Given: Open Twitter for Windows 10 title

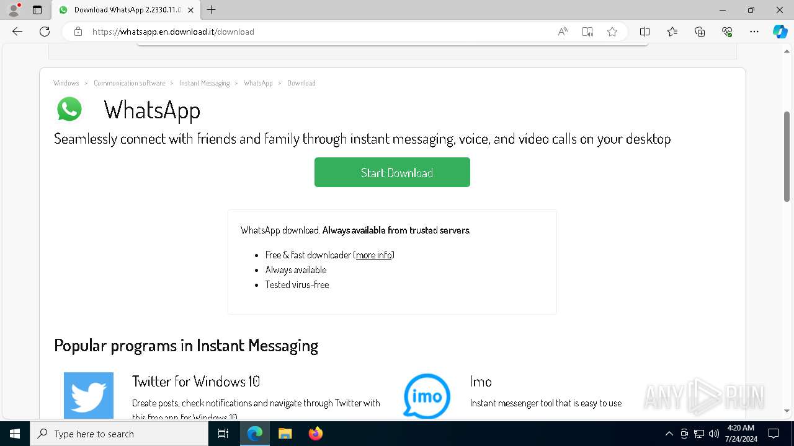Looking at the screenshot, I should 196,381.
